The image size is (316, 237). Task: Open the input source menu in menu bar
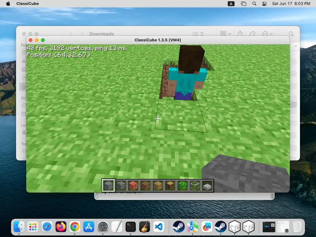tap(231, 4)
